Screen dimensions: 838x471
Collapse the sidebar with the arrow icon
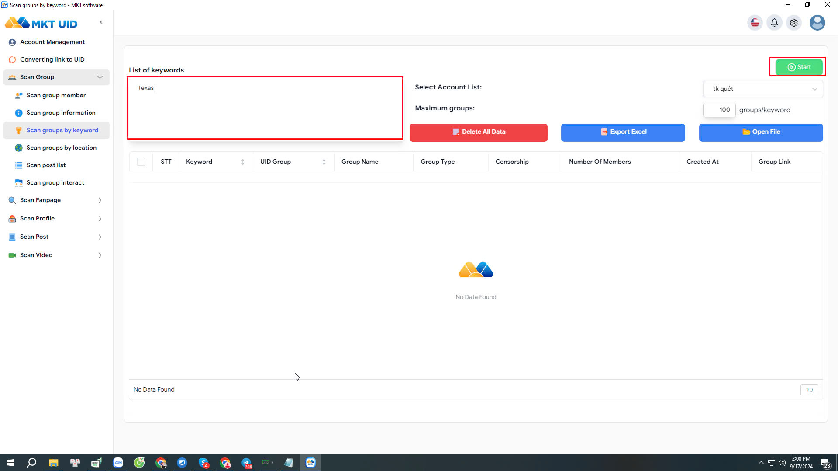(101, 22)
